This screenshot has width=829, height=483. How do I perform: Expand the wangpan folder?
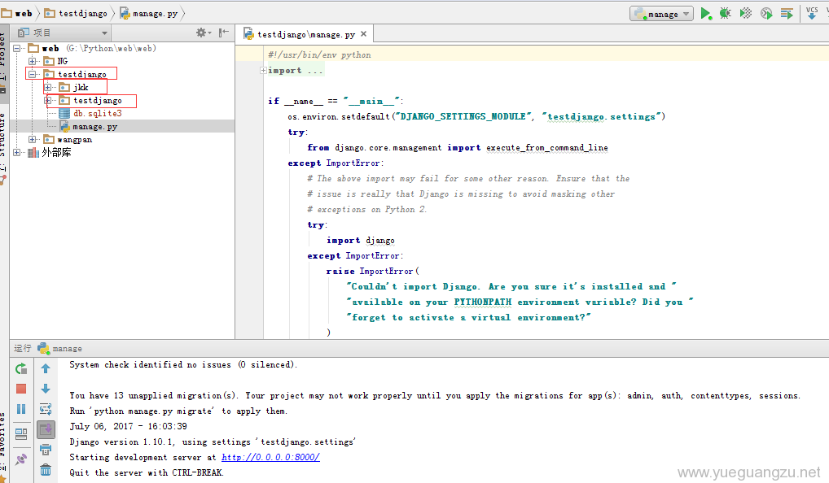(x=33, y=139)
